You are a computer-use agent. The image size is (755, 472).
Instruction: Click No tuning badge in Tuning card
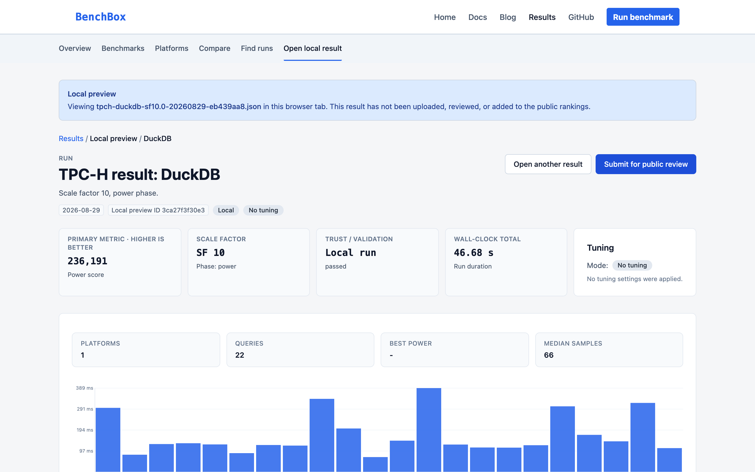coord(632,265)
